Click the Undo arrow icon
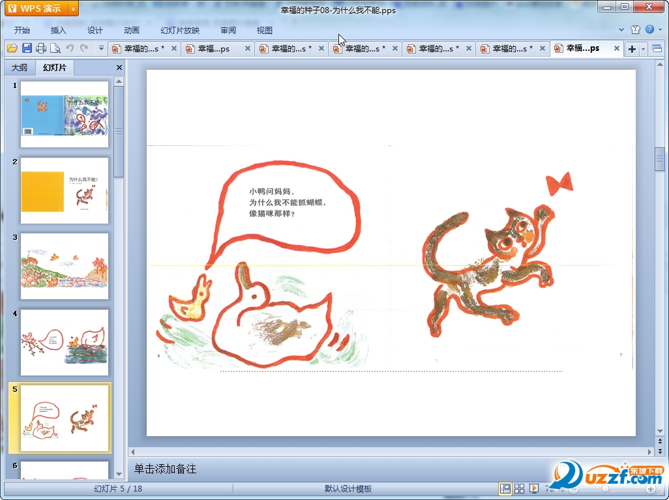 pos(70,48)
